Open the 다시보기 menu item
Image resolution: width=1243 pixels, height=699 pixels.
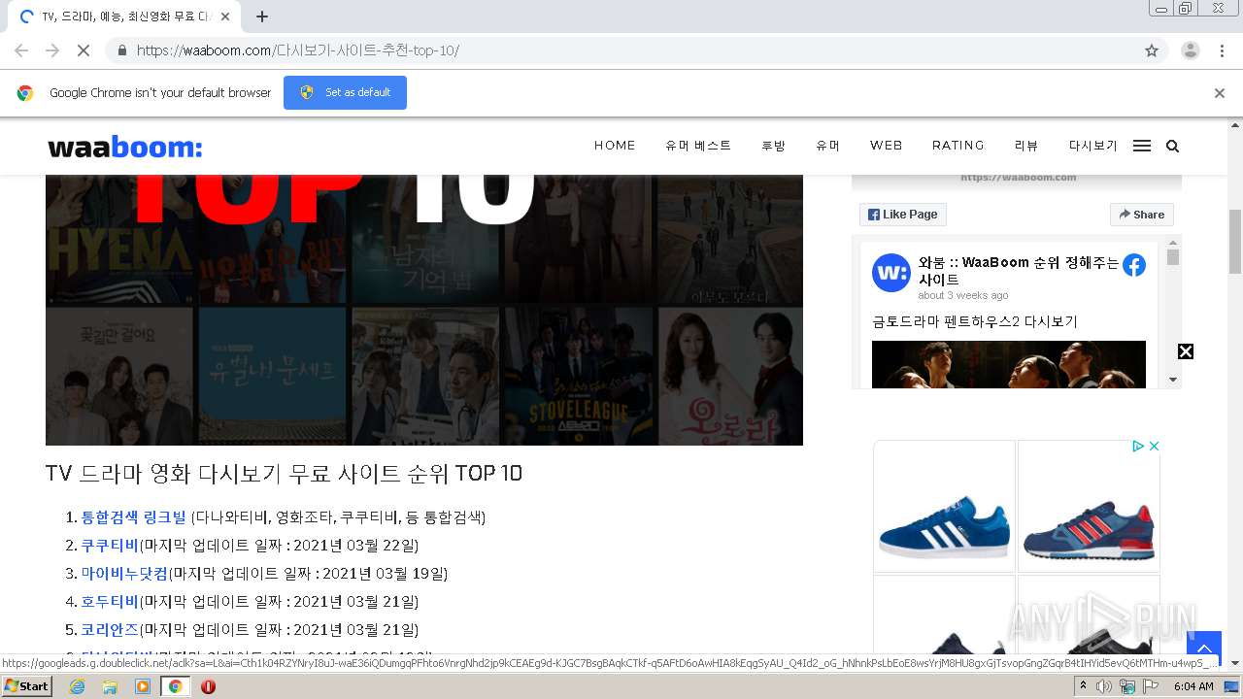point(1093,146)
